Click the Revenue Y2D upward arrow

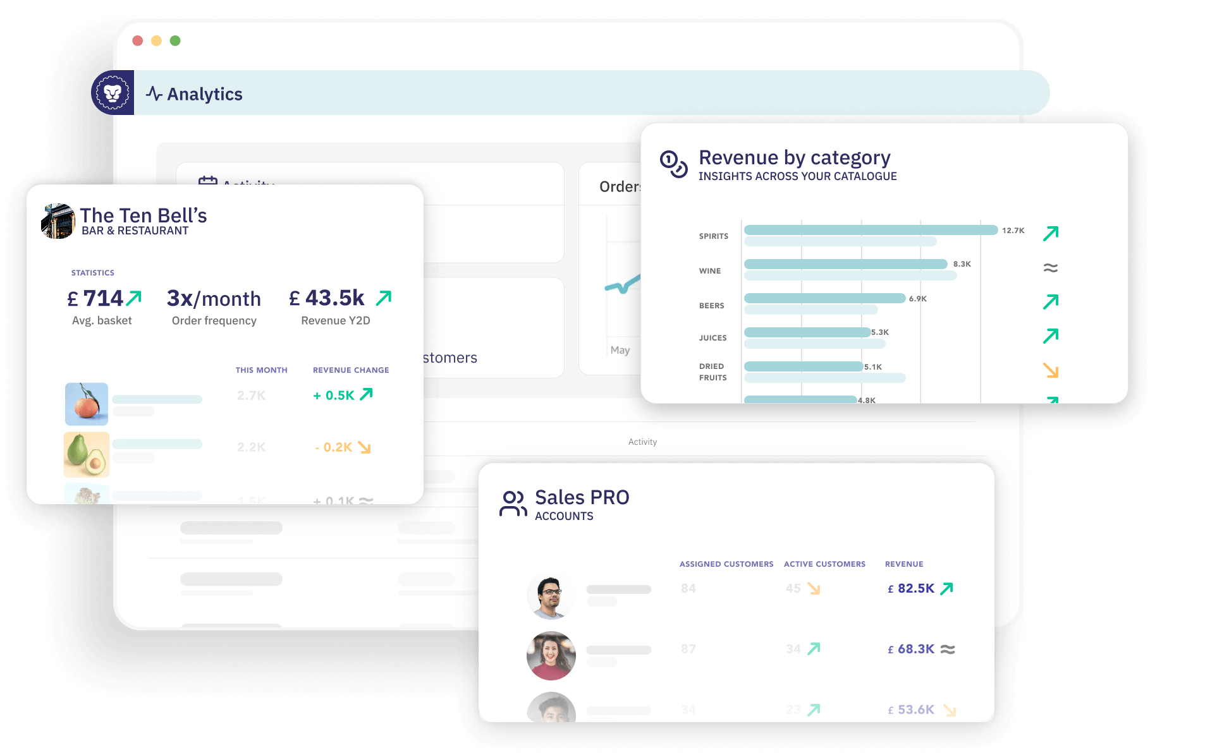[384, 298]
